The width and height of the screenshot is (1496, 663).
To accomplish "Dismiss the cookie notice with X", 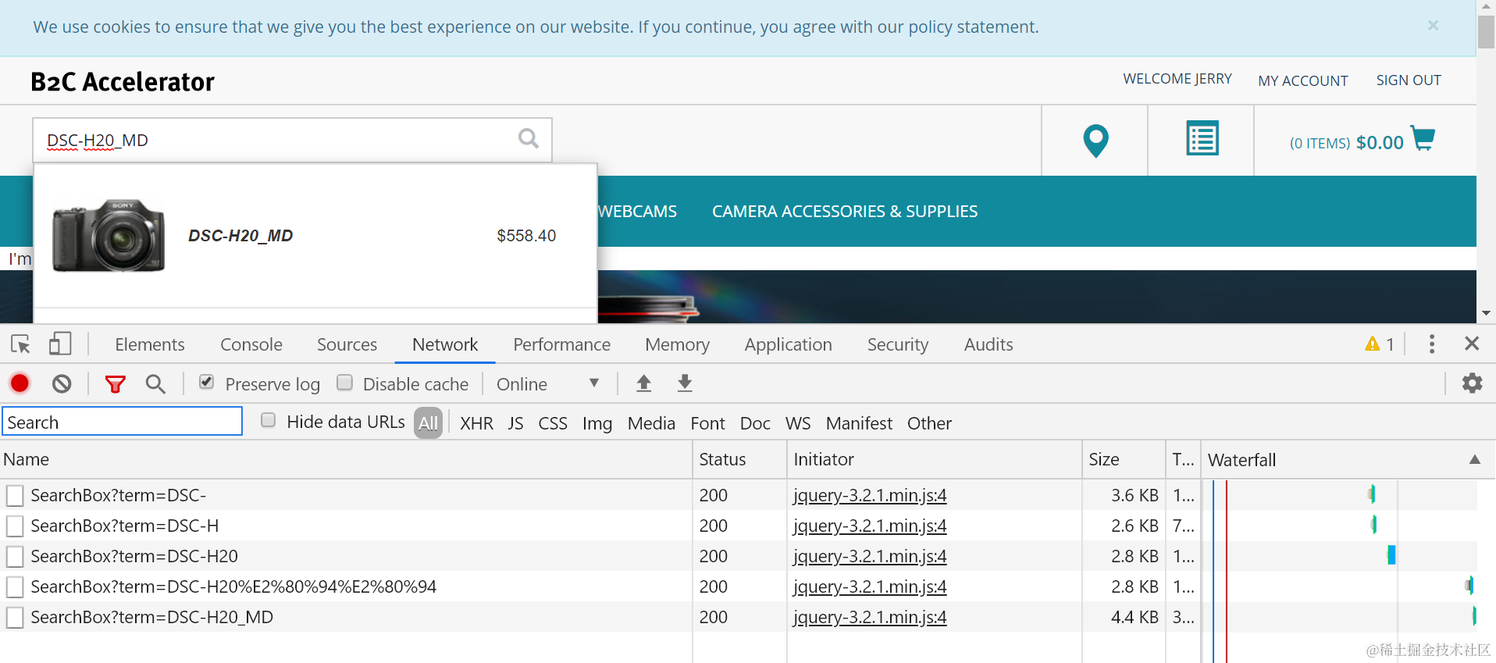I will pos(1433,26).
